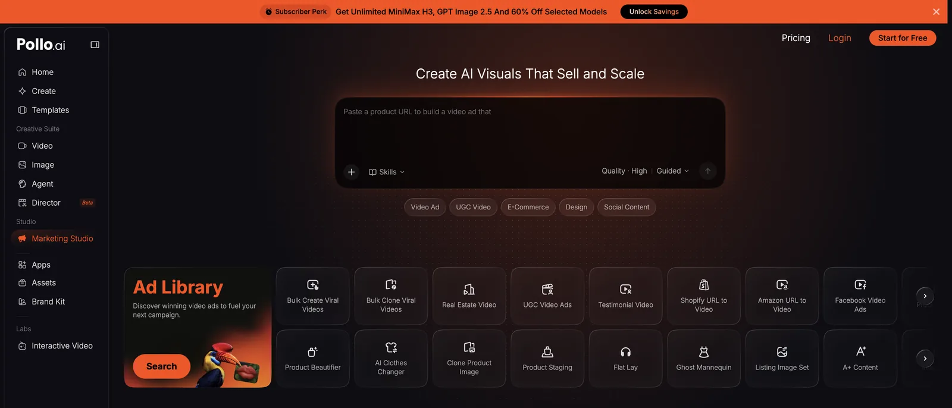Click the Beta badge next to Director

point(87,203)
